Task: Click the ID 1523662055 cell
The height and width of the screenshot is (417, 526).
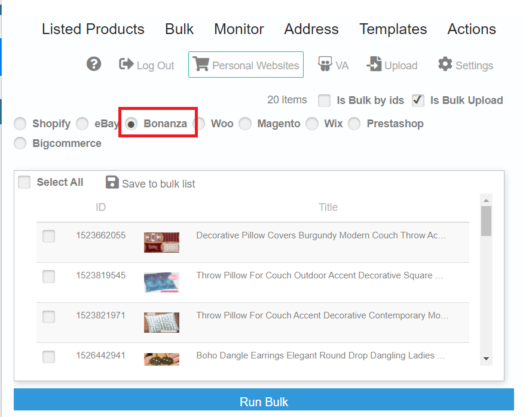Action: tap(100, 235)
